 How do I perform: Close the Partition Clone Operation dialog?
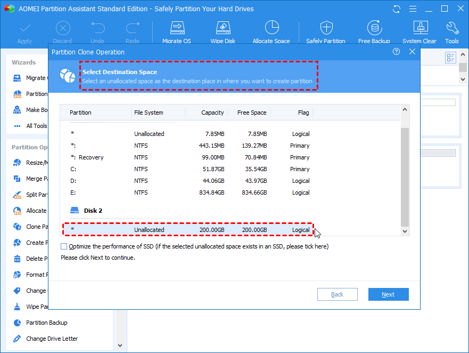coord(412,52)
